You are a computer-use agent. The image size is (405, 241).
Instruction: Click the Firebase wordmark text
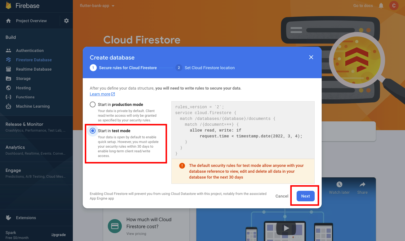[28, 6]
